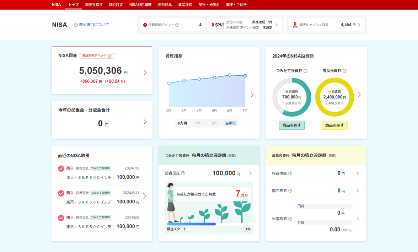Open 直近のNISA取引 list with chevron arrow
Image resolution: width=418 pixels, height=252 pixels.
click(x=144, y=196)
